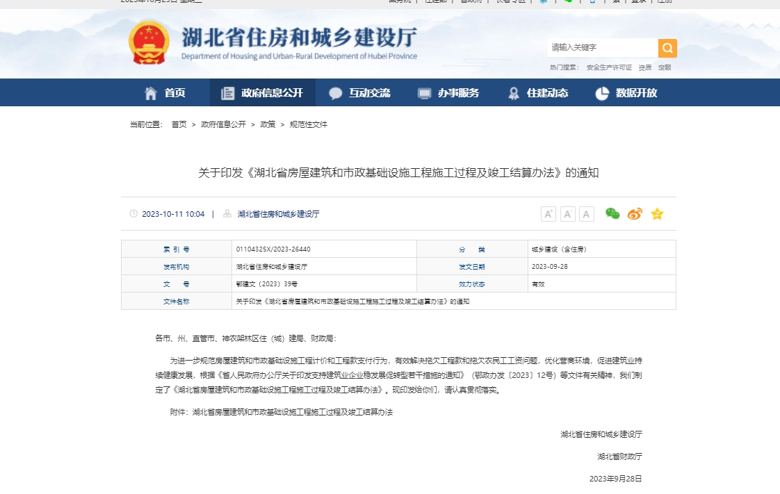This screenshot has height=494, width=780.
Task: Click the 索引号 label cell
Action: 177,249
